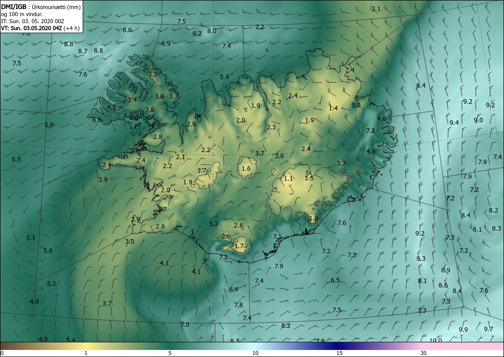Click the 5 tick label on the color scale

tap(170, 353)
